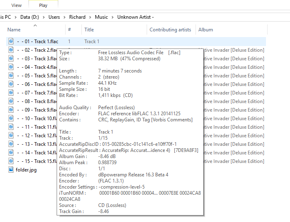This screenshot has height=222, width=290.
Task: Expand the chevron after Music in address bar
Action: point(112,17)
